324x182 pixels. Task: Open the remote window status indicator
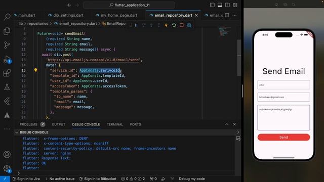[5, 178]
